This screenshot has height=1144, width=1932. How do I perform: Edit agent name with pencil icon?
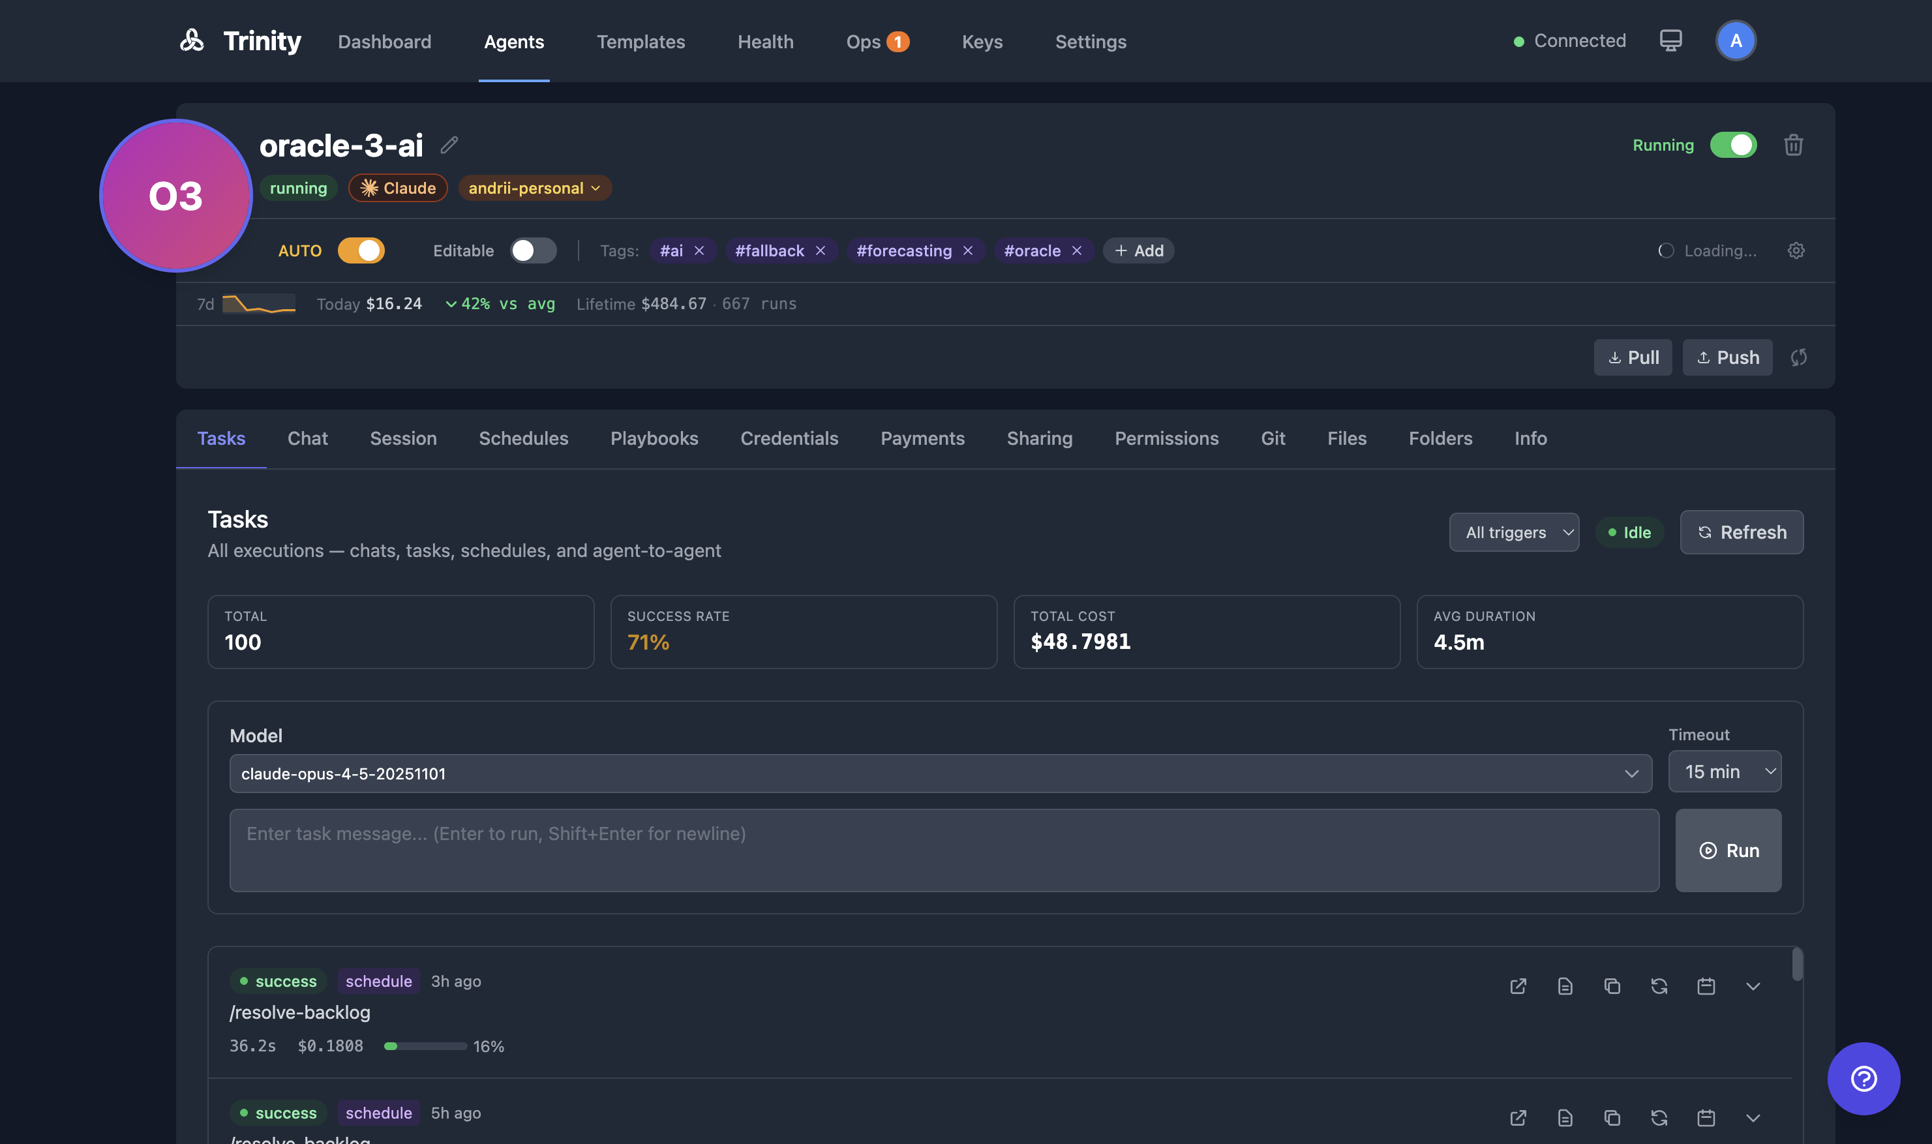(x=449, y=144)
